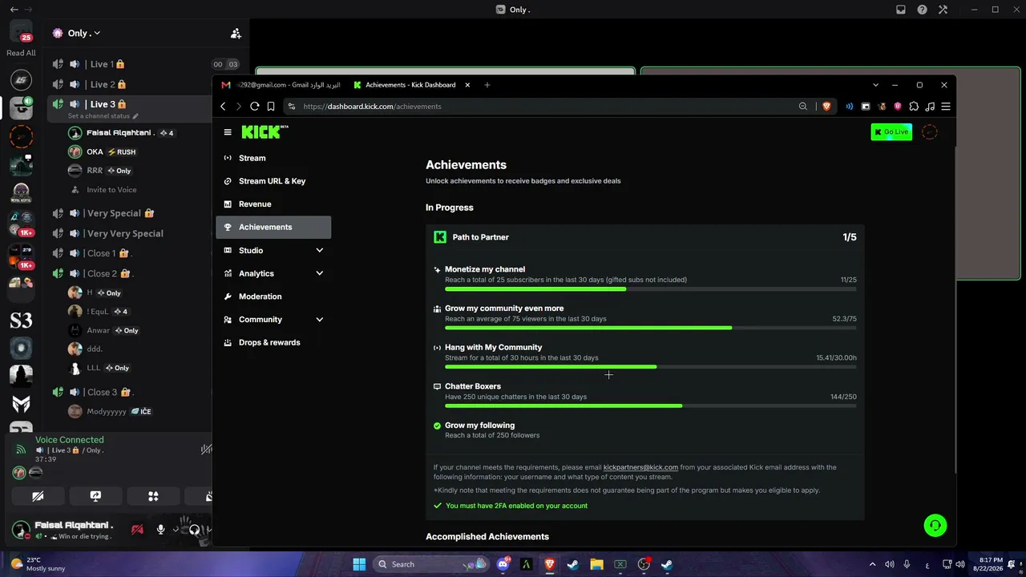Toggle Discord noise suppression waveform icon

206,450
